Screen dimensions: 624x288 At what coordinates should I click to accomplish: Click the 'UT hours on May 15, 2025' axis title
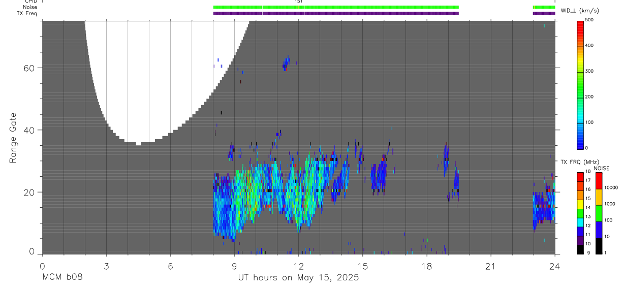[x=299, y=277]
